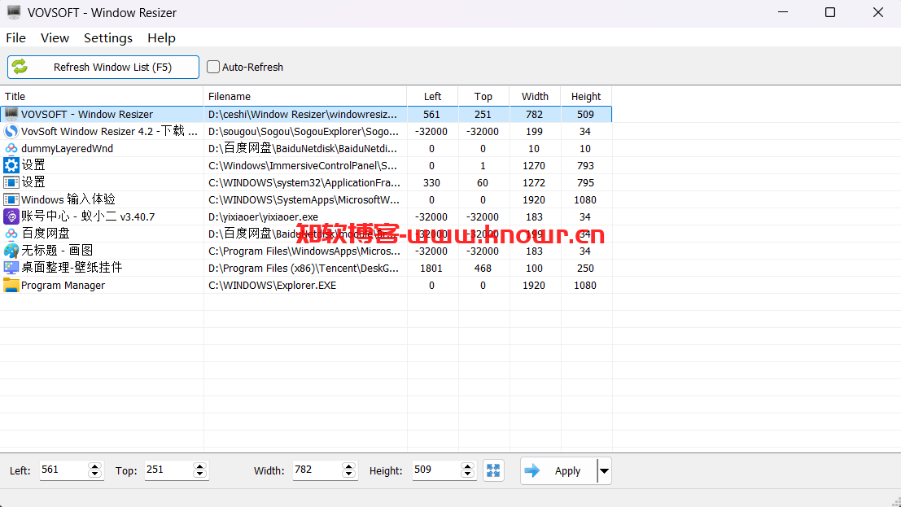
Task: Select the Program Manager row title
Action: coord(63,285)
